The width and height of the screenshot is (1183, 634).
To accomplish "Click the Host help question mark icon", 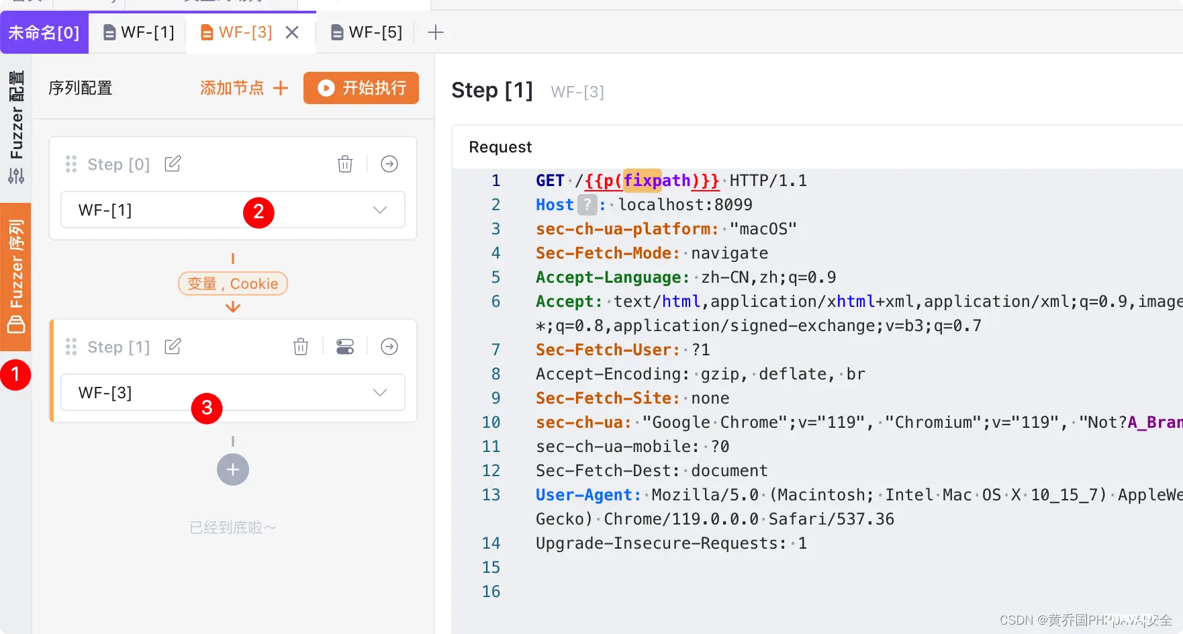I will (x=587, y=204).
